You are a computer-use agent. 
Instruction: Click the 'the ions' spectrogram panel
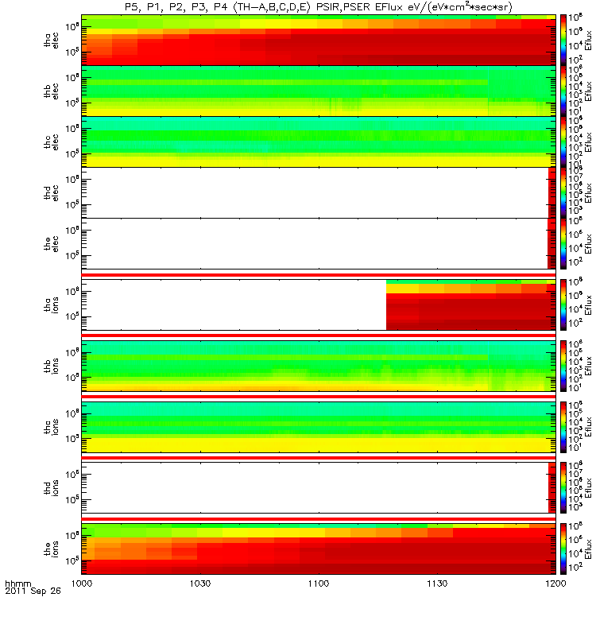(x=319, y=549)
